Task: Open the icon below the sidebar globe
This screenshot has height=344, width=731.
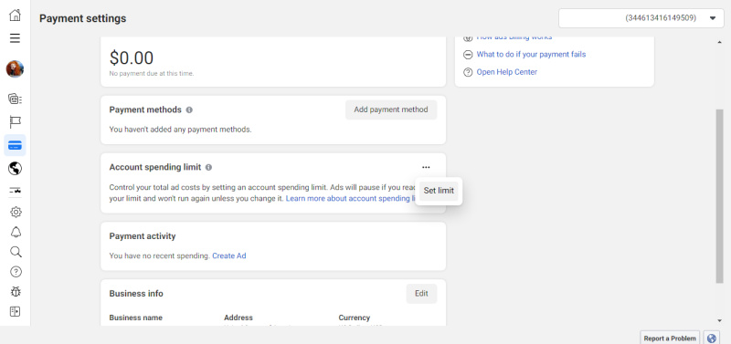Action: (15, 191)
